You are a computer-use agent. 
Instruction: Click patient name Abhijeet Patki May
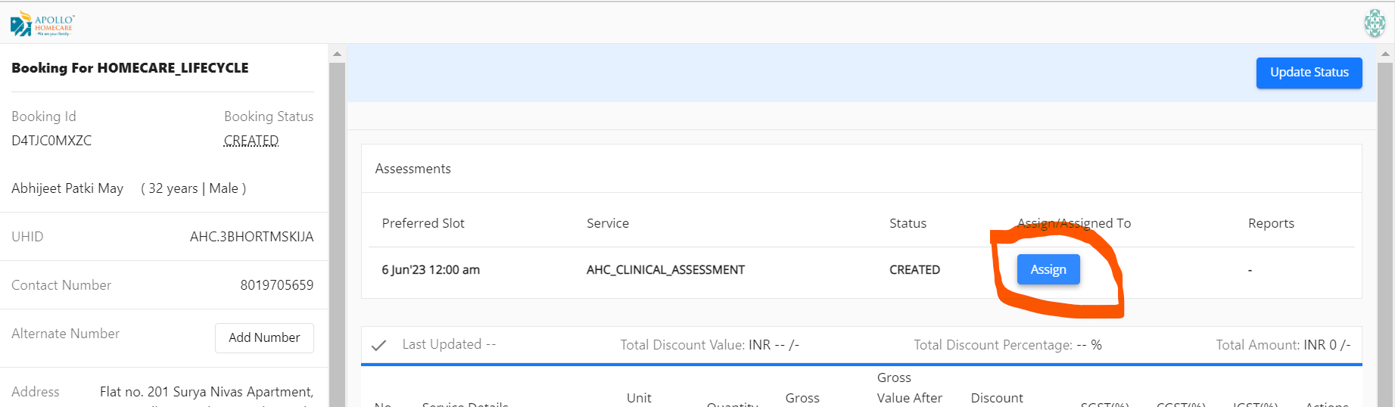pos(67,188)
